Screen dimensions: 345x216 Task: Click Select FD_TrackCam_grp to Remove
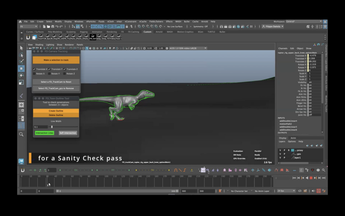[x=56, y=88]
